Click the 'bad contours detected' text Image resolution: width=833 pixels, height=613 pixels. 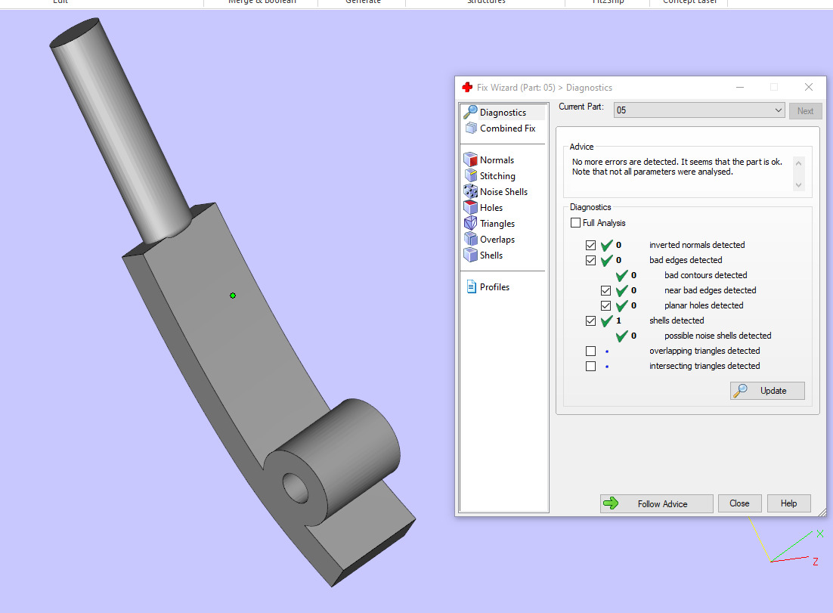(705, 275)
